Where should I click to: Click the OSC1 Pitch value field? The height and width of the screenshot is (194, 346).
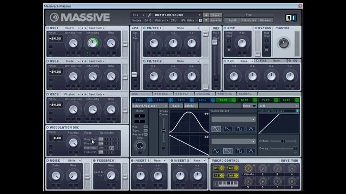[x=55, y=38]
